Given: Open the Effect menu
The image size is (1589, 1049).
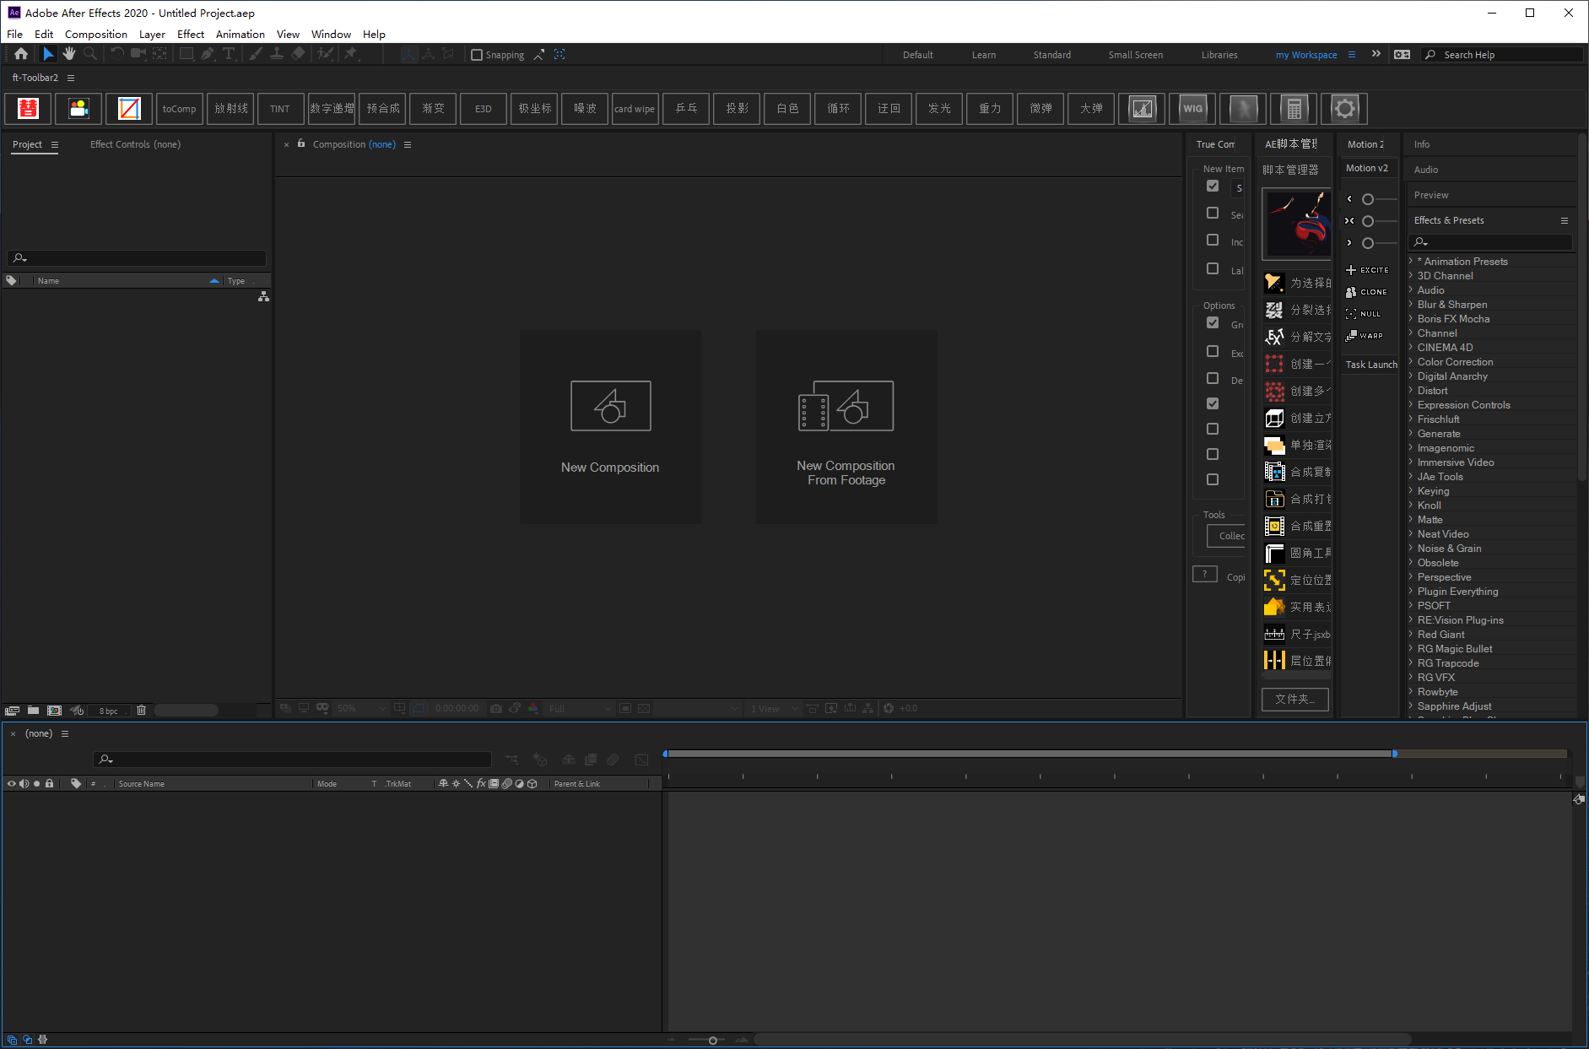Looking at the screenshot, I should [191, 35].
